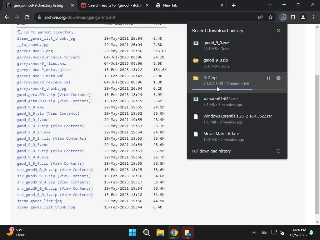Image resolution: width=320 pixels, height=240 pixels.
Task: Switch to the itch.io search results tab
Action: tap(115, 5)
